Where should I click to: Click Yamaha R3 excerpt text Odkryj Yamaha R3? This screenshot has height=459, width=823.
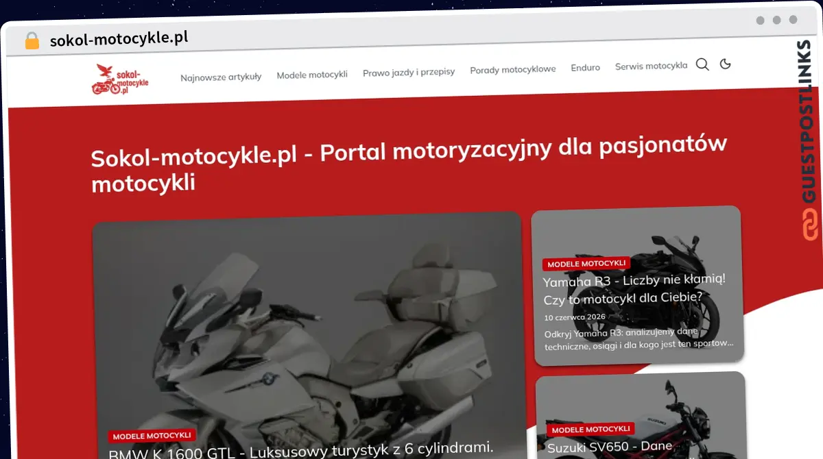(639, 338)
